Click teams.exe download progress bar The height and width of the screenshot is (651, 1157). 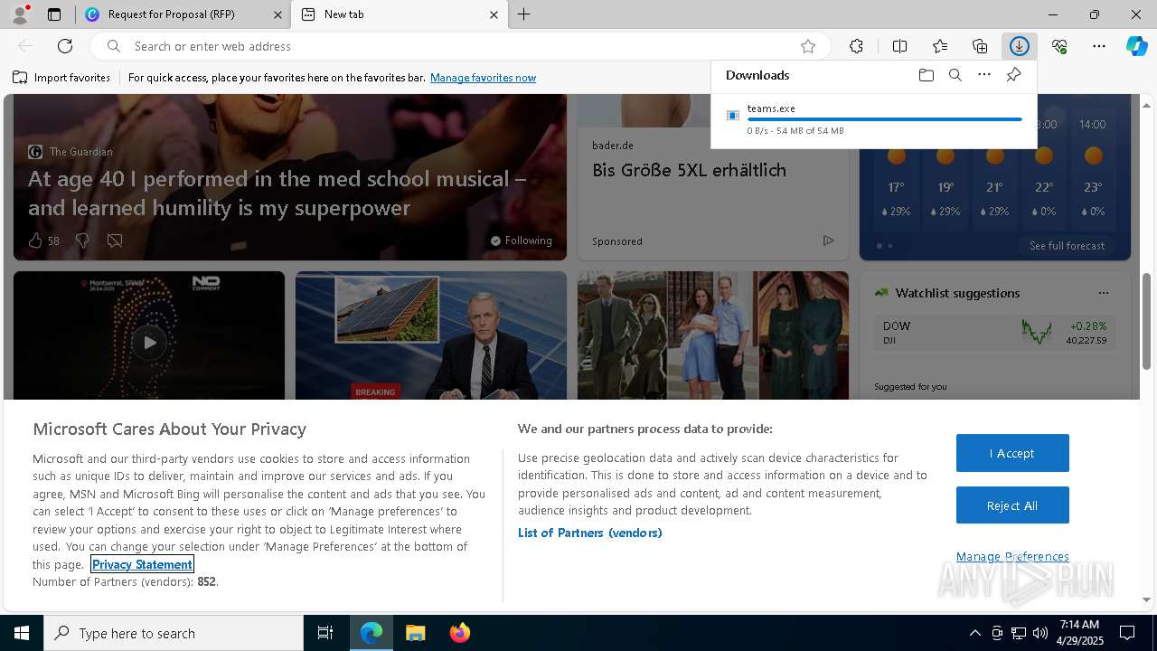click(x=884, y=119)
